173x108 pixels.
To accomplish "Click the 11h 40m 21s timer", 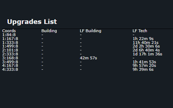I will (145, 43).
